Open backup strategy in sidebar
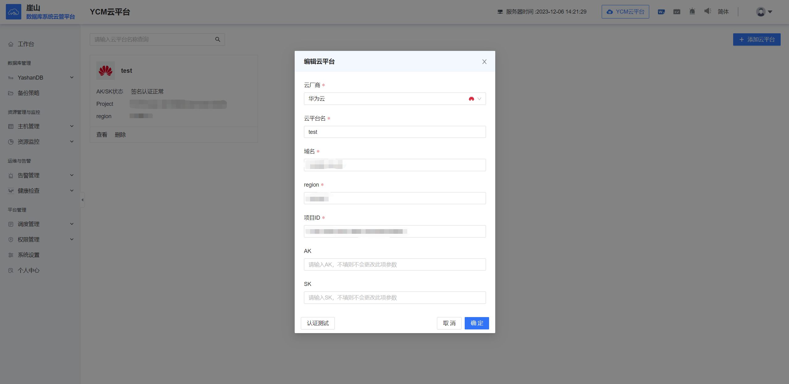This screenshot has height=384, width=789. (28, 93)
